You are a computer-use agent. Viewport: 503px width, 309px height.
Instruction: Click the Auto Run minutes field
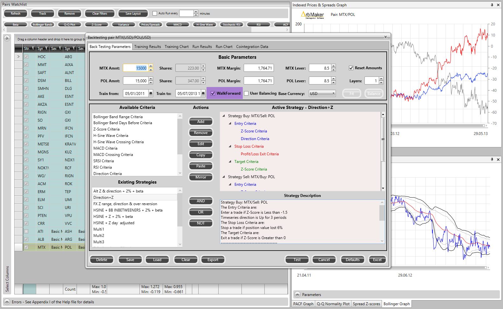coord(187,13)
